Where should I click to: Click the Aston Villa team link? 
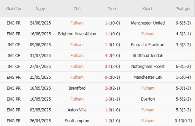pyautogui.click(x=77, y=110)
